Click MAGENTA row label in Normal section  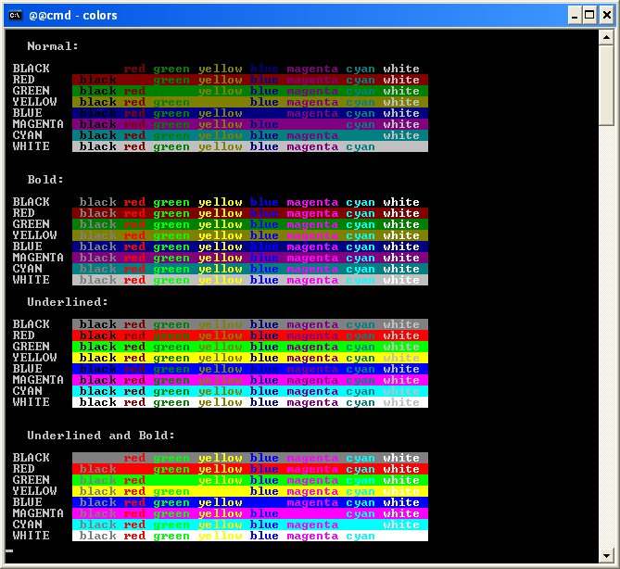[x=38, y=124]
